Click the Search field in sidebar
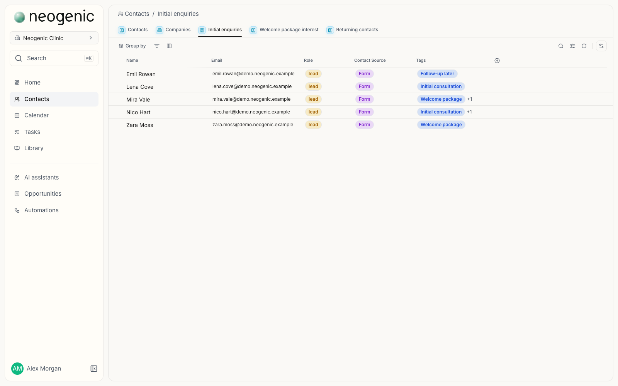This screenshot has width=618, height=386. [54, 58]
